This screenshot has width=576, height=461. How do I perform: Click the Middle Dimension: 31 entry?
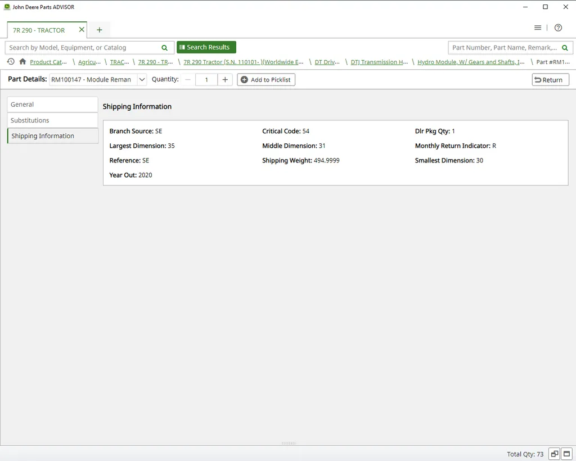click(x=294, y=146)
